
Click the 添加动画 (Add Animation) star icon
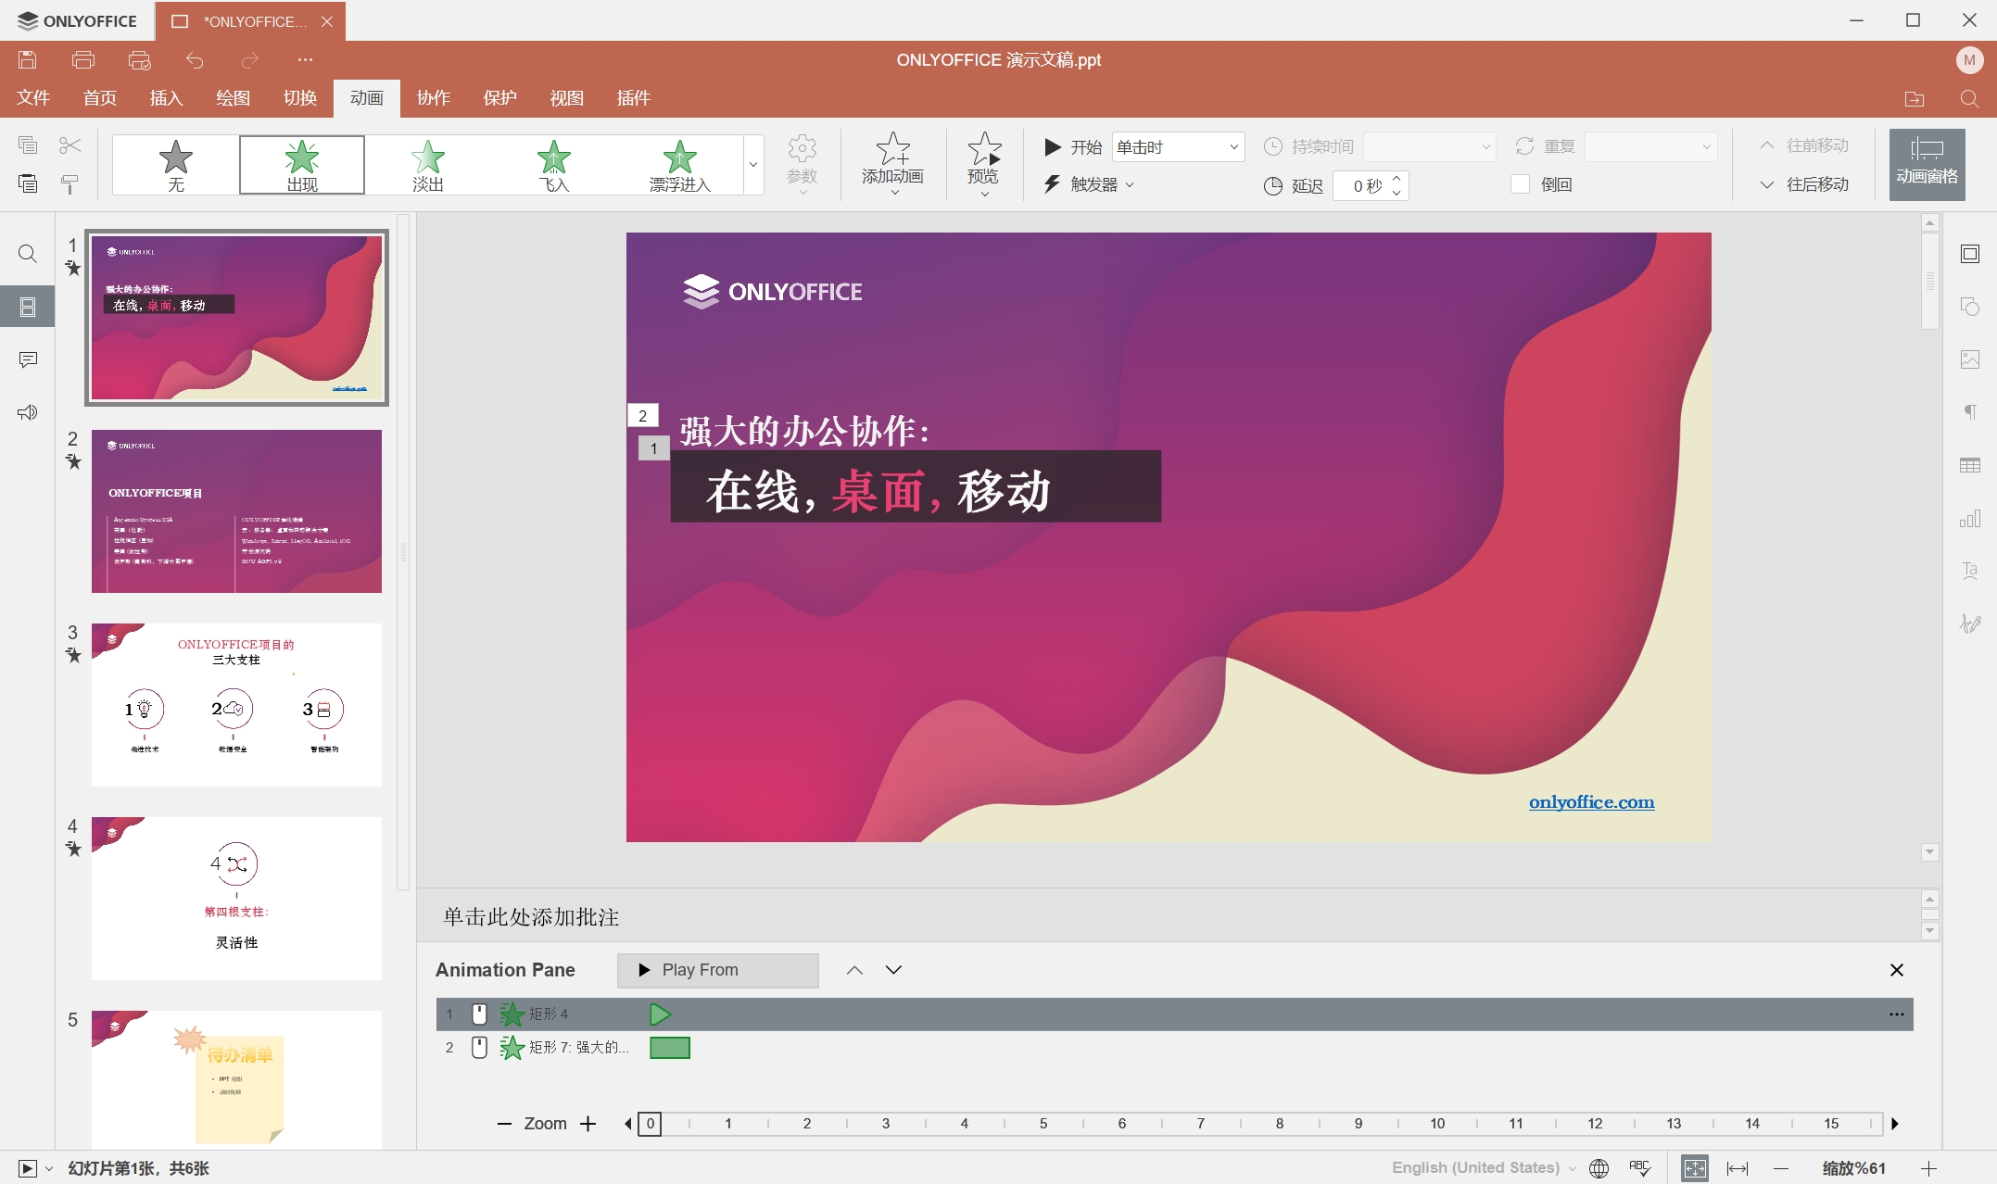tap(892, 148)
